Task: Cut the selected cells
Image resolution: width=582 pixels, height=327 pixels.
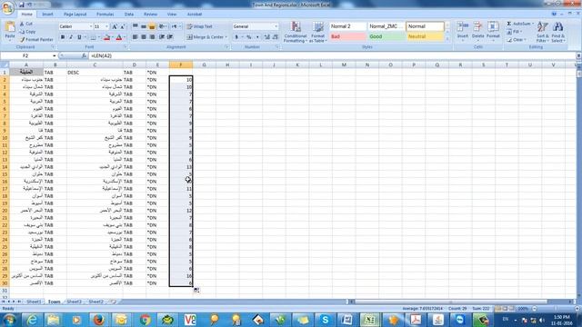Action: [26, 24]
